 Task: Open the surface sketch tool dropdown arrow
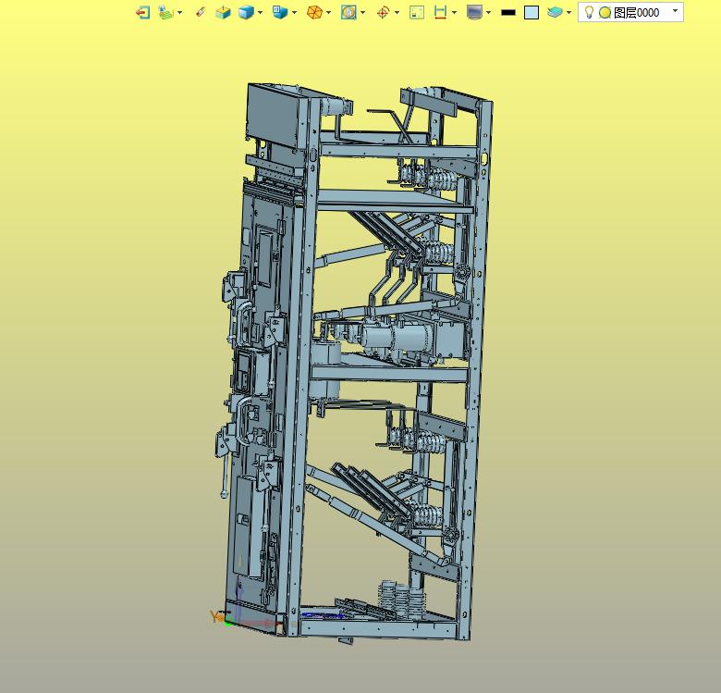tap(179, 12)
